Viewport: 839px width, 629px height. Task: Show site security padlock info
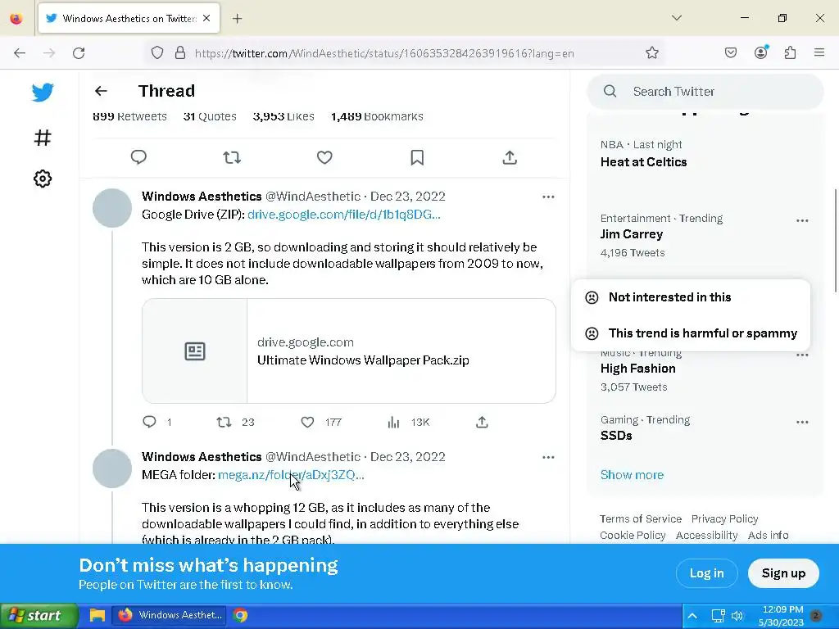click(x=180, y=53)
